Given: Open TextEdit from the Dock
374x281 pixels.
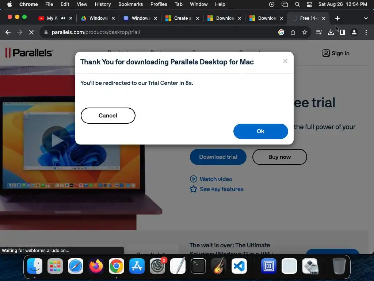Looking at the screenshot, I should (x=178, y=266).
